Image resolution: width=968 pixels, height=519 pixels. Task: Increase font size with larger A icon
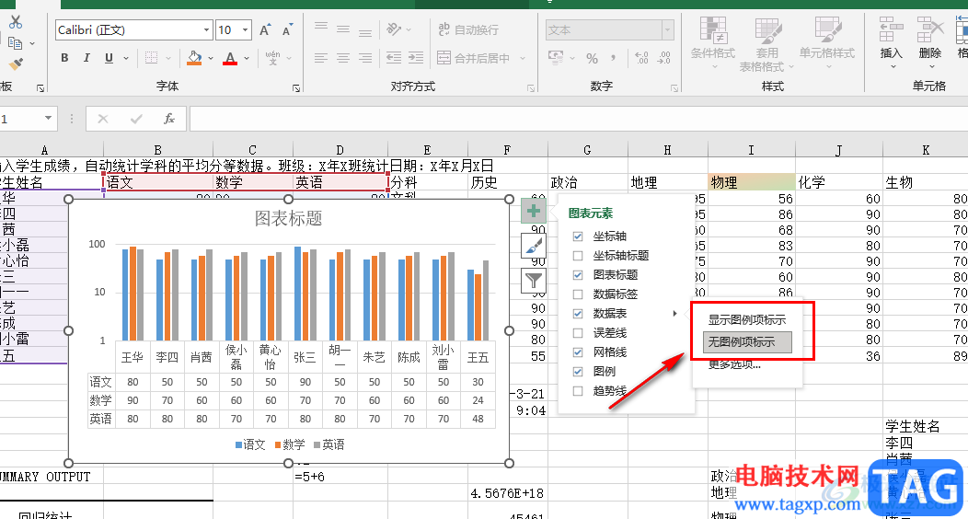[265, 29]
